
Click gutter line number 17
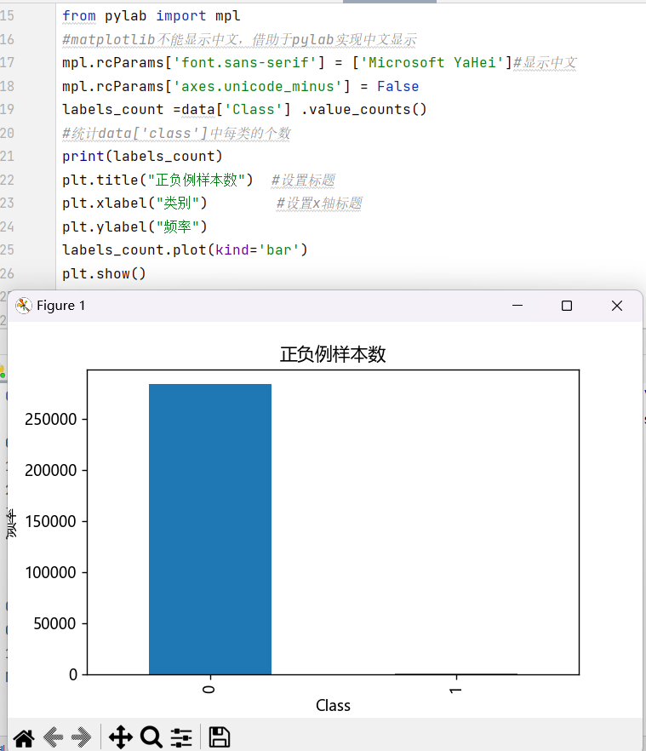(7, 63)
